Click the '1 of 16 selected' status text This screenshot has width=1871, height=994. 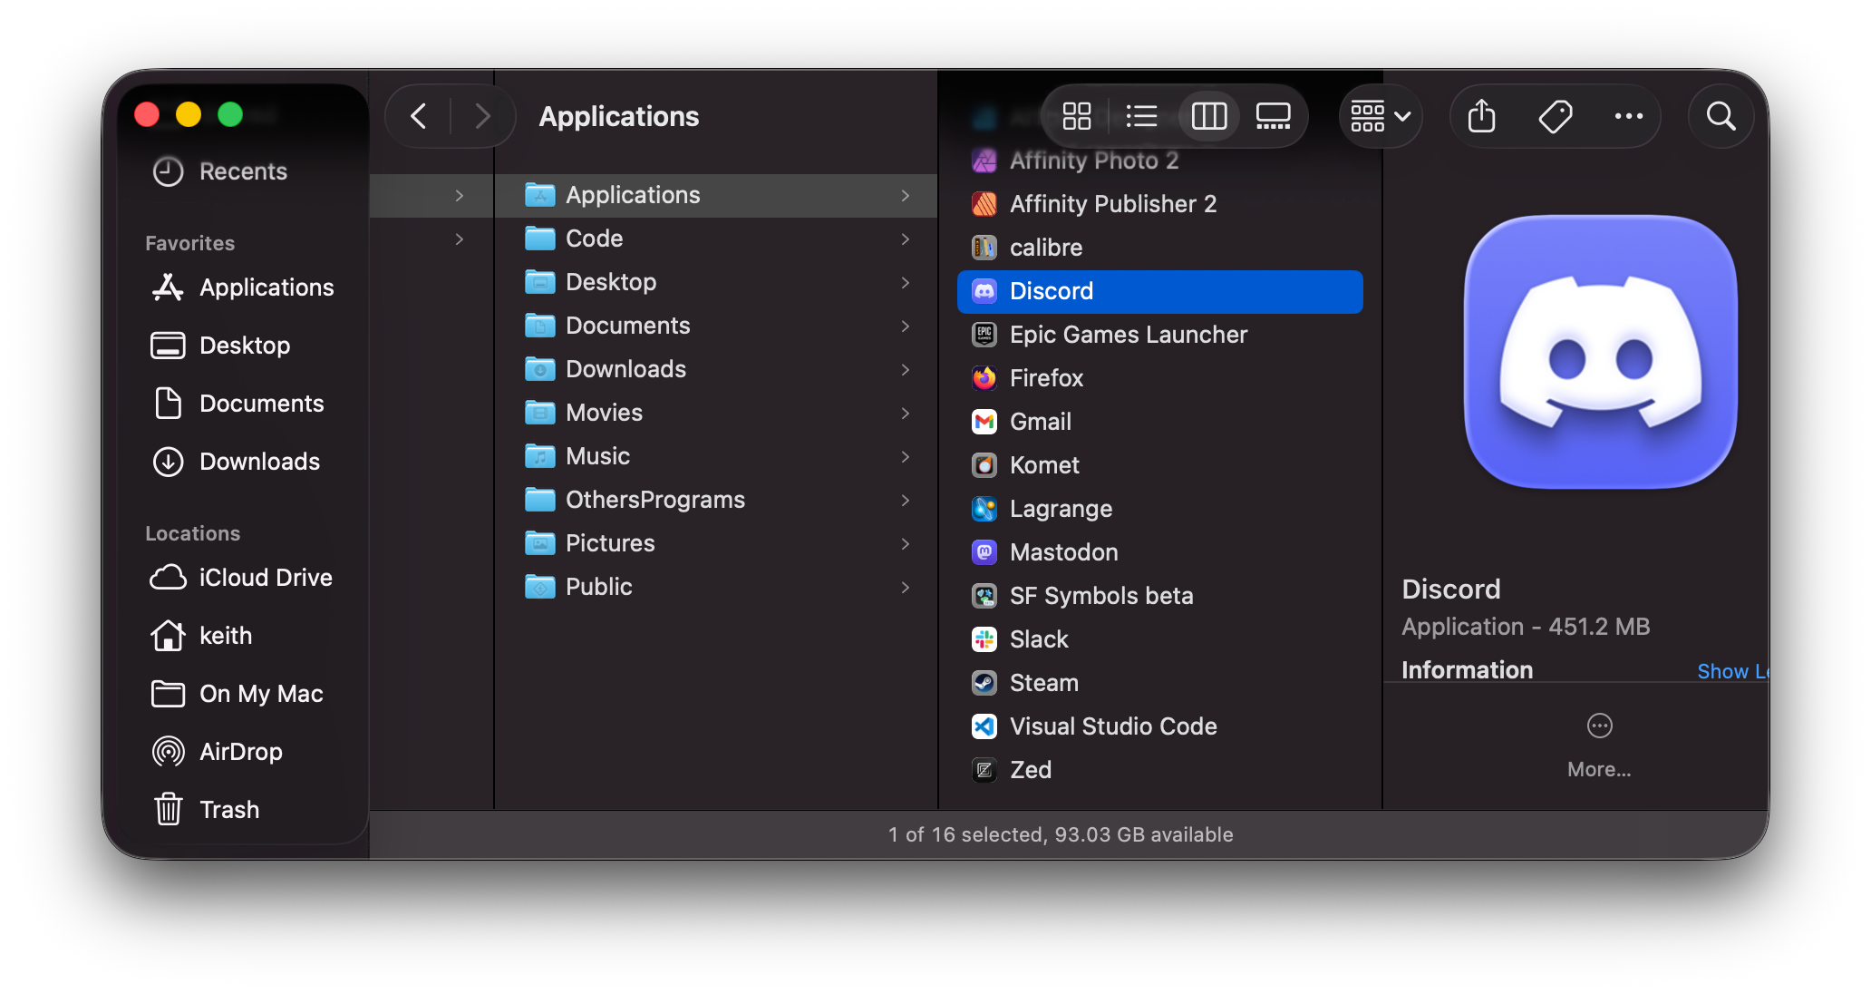(965, 834)
